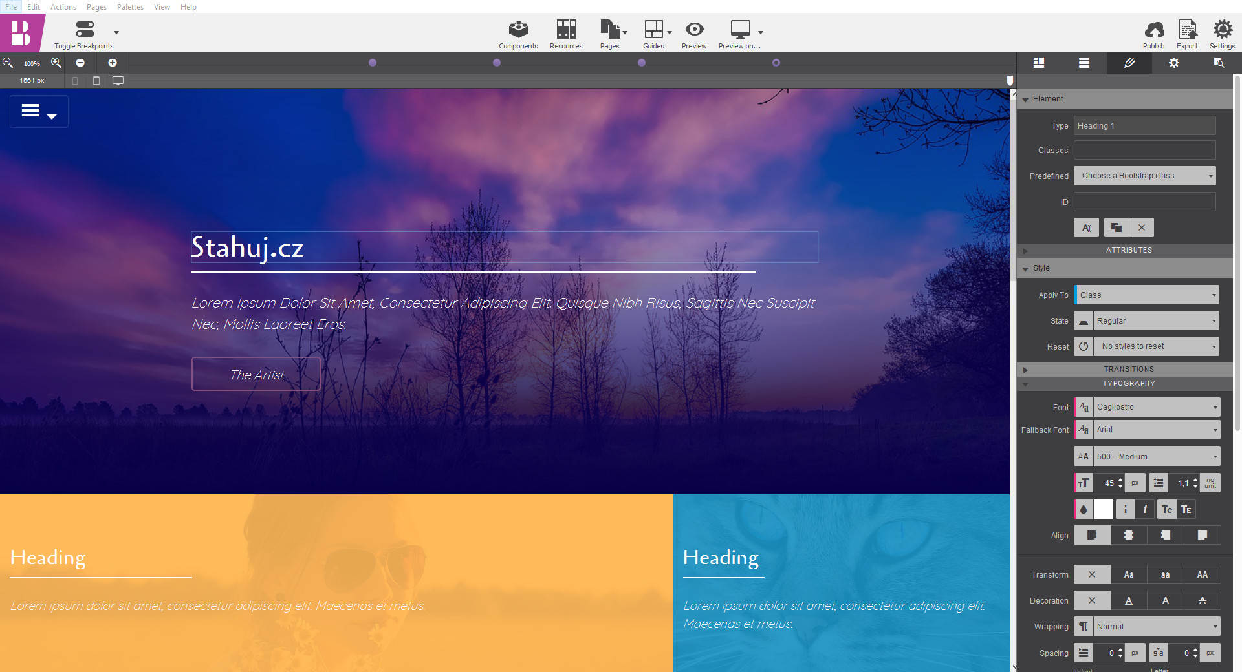Click The Artist button on canvas
The image size is (1242, 672).
[256, 374]
